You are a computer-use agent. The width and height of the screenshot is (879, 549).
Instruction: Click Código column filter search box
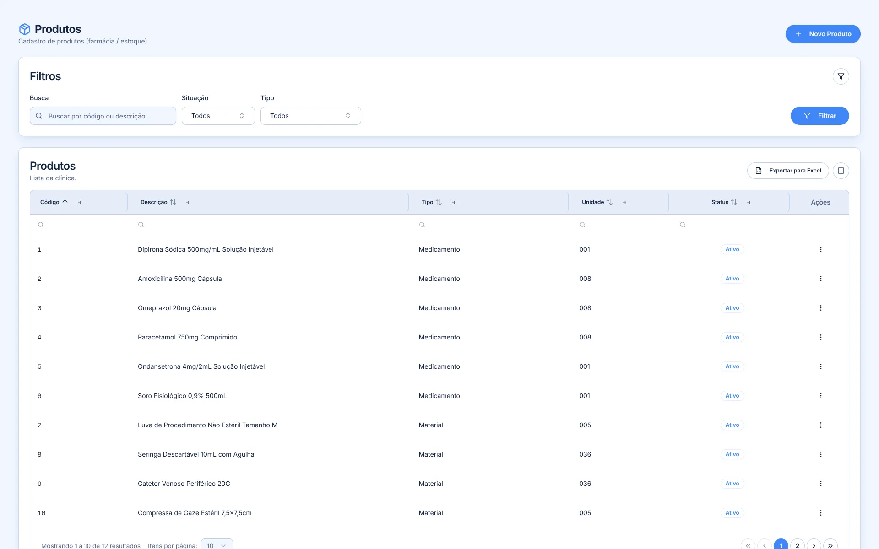coord(79,225)
